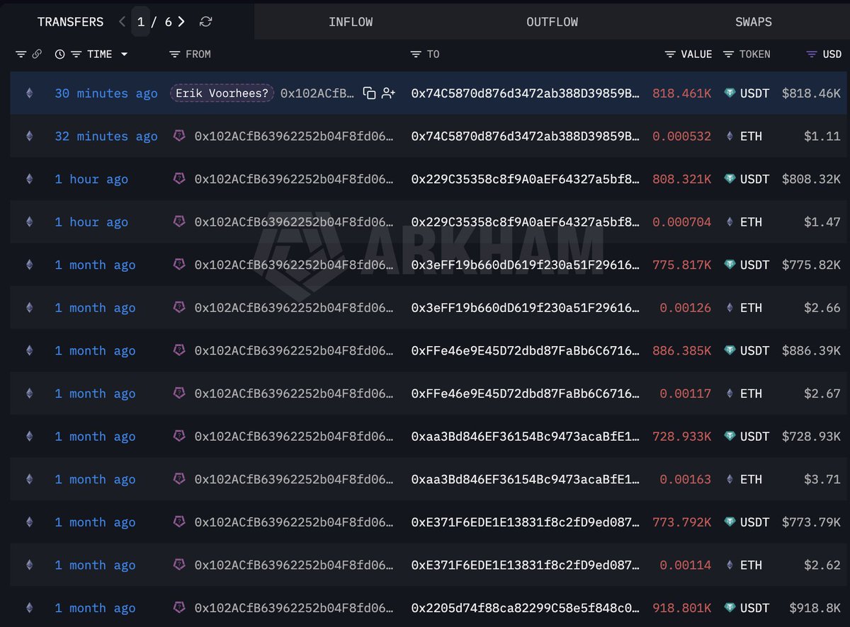Expand the TIME sort dropdown arrow

(x=125, y=54)
